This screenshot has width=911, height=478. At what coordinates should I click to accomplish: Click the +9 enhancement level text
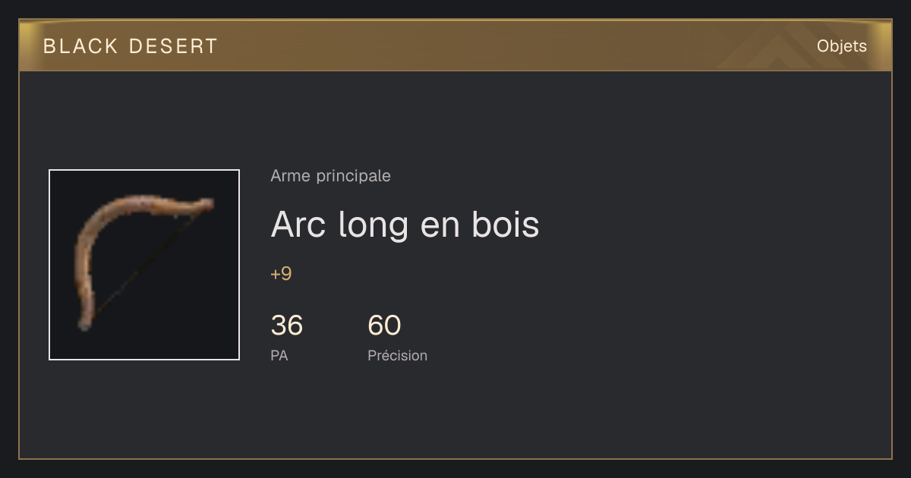click(281, 274)
